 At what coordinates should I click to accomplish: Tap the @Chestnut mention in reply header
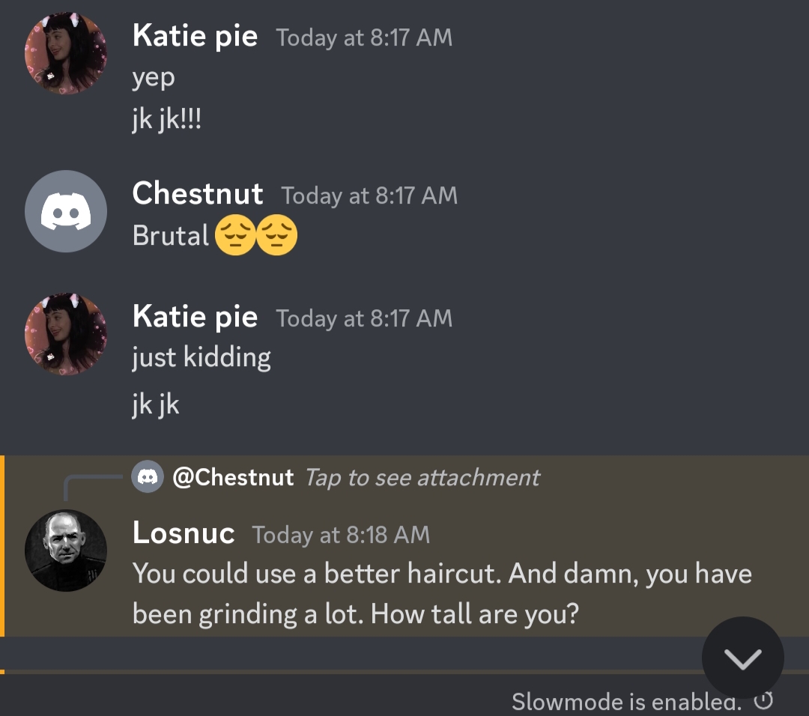(233, 477)
